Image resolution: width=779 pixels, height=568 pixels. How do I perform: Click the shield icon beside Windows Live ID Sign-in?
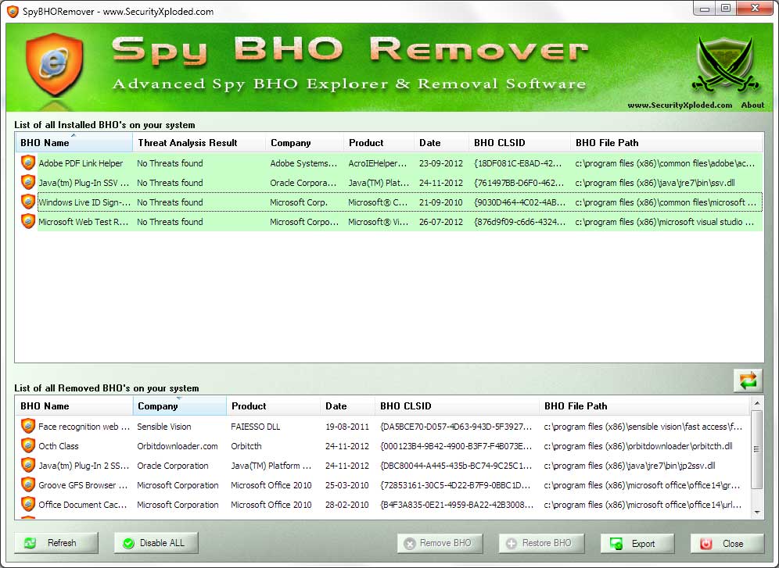click(28, 202)
